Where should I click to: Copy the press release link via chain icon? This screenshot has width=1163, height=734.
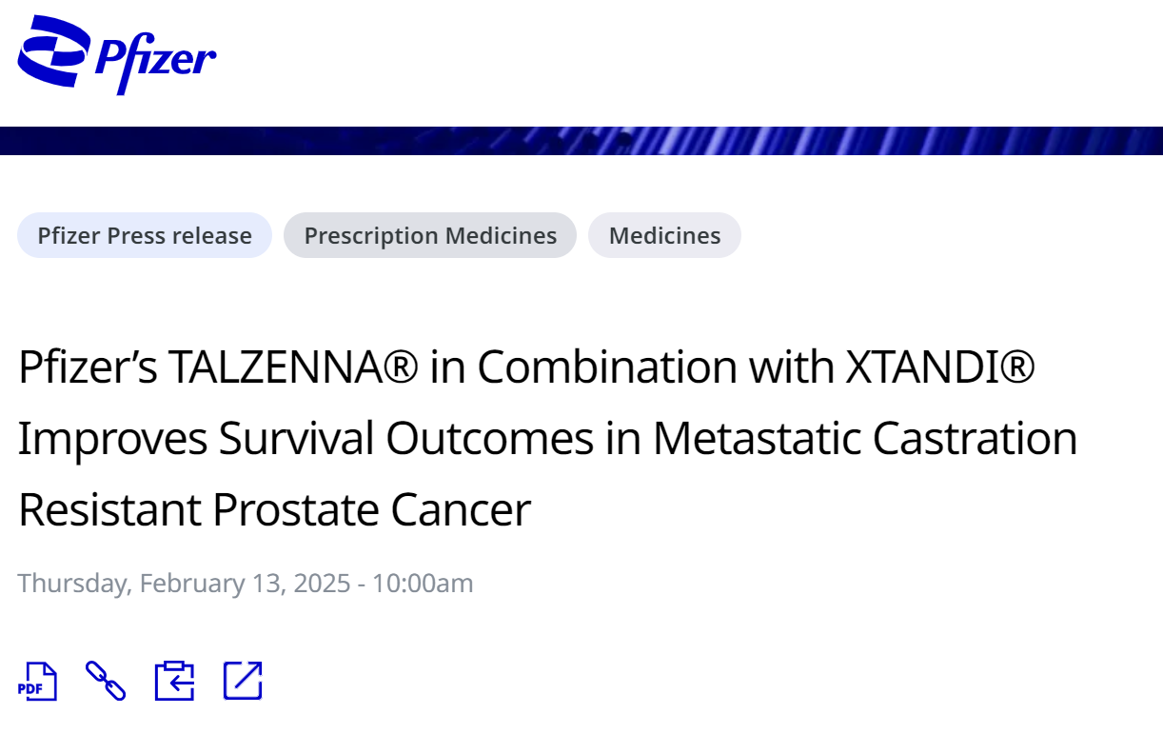106,681
